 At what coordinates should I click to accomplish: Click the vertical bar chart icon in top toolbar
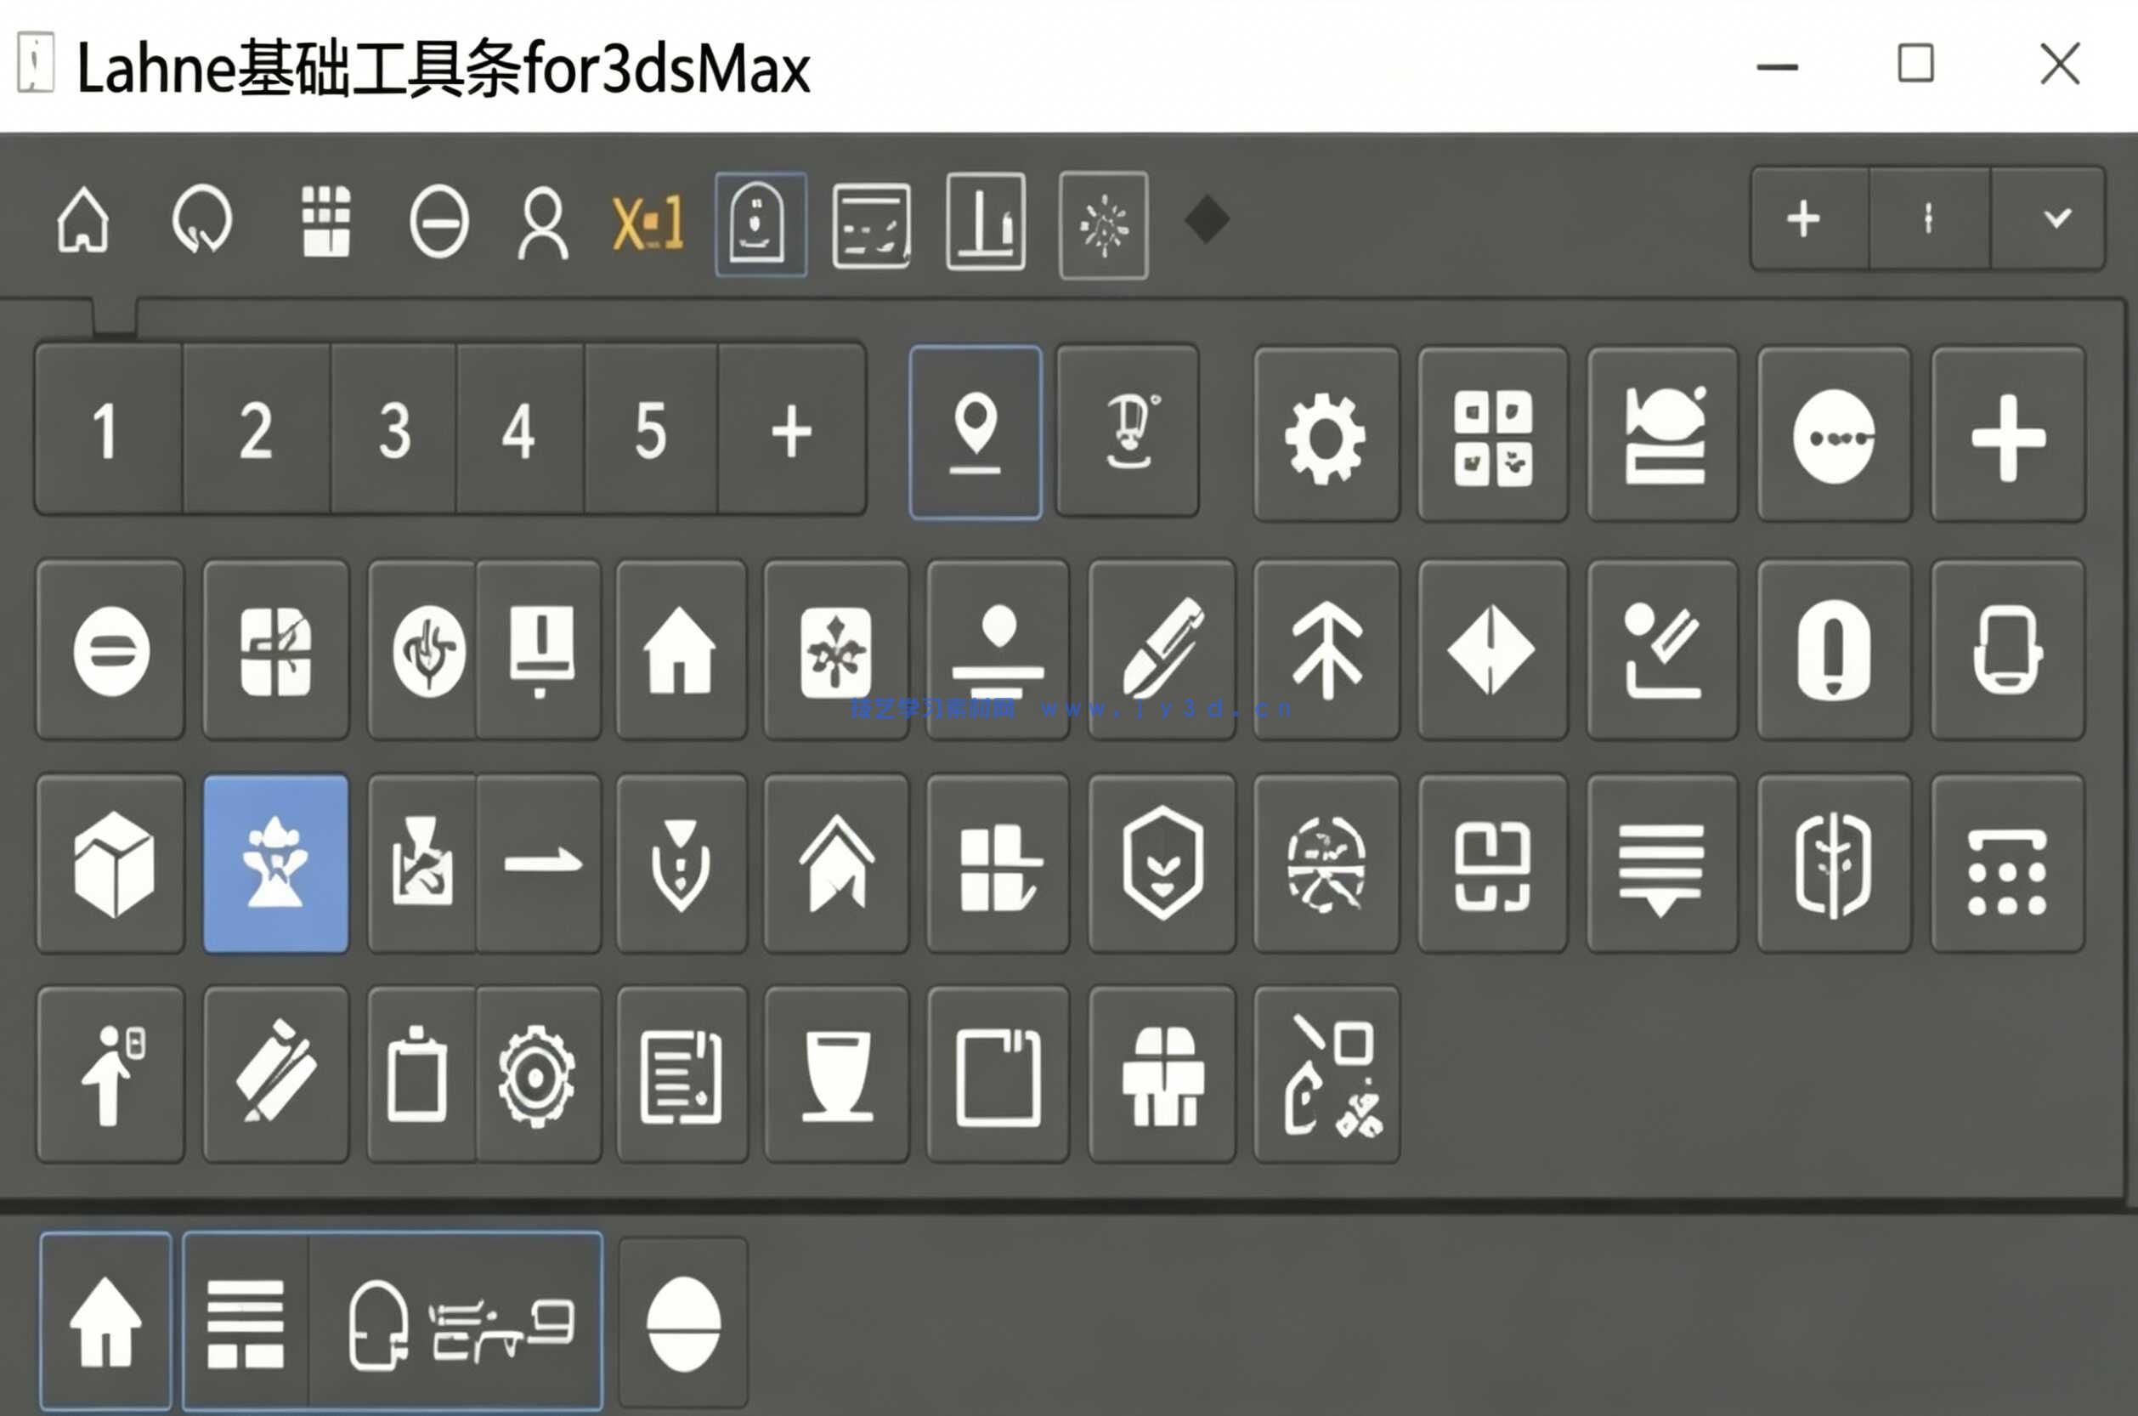coord(986,222)
